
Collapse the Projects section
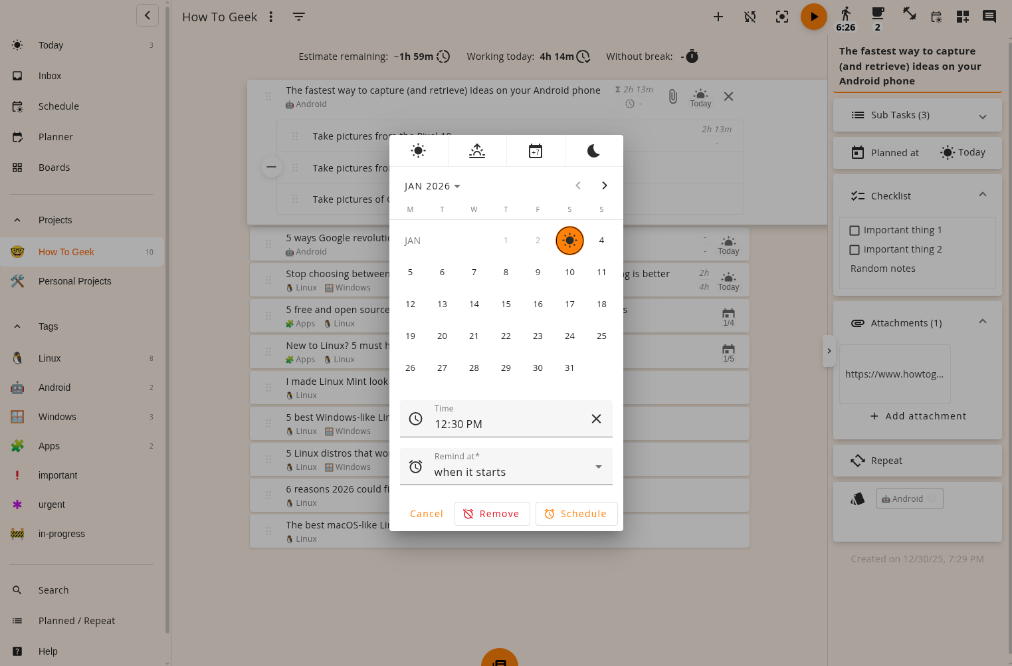(x=17, y=220)
